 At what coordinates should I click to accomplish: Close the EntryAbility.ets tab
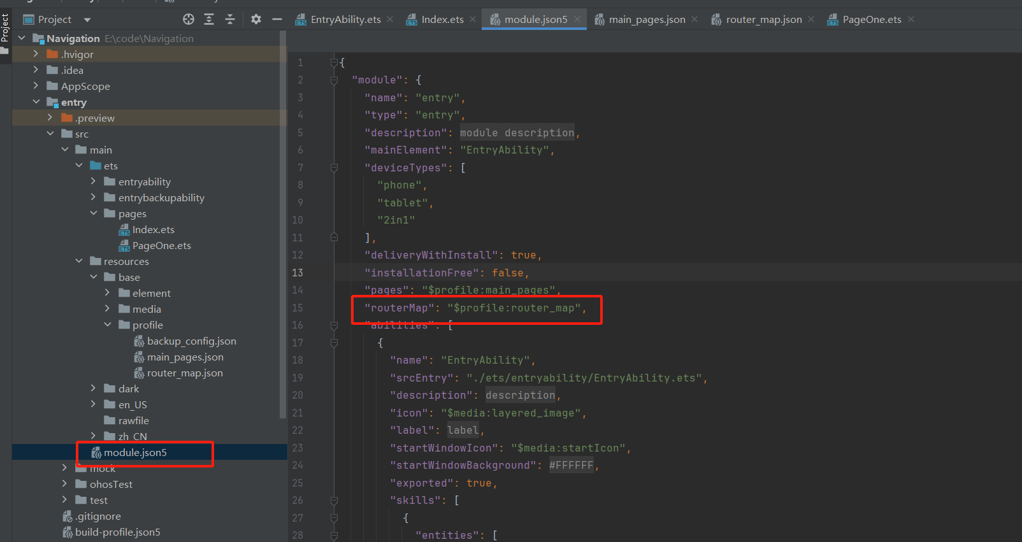(x=390, y=20)
